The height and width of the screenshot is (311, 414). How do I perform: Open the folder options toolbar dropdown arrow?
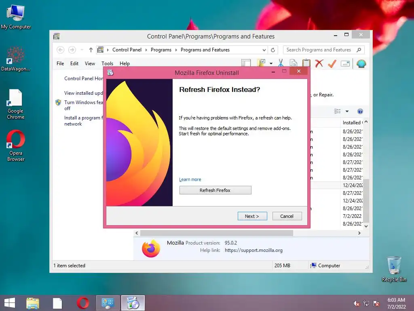[x=271, y=64]
